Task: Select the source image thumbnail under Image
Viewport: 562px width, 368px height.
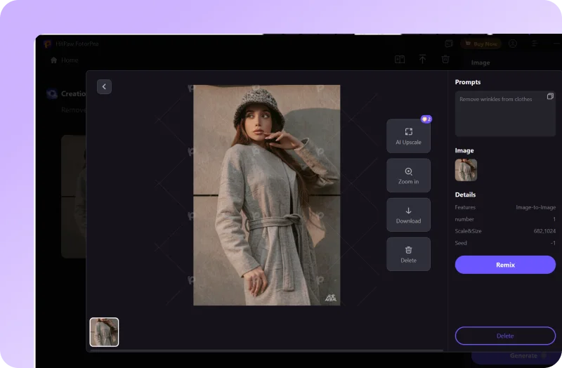Action: 466,170
